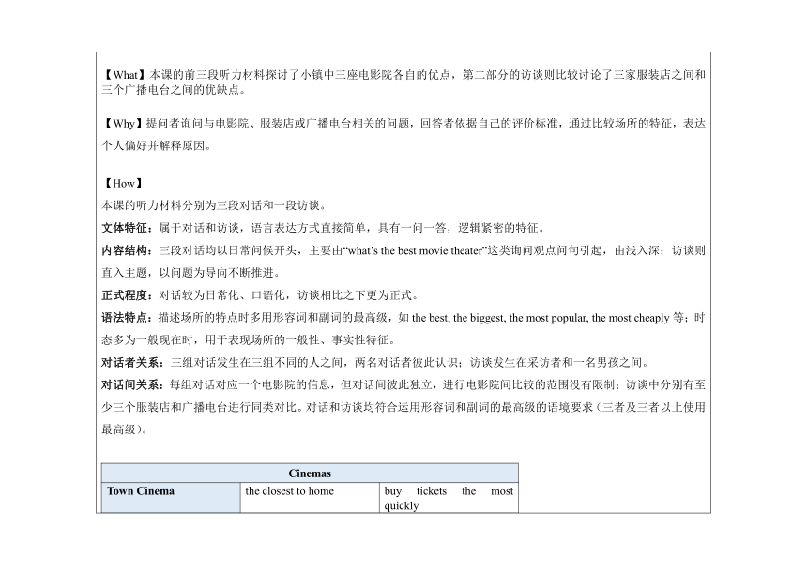Click the bold label 语法特点
The height and width of the screenshot is (570, 807).
point(124,318)
